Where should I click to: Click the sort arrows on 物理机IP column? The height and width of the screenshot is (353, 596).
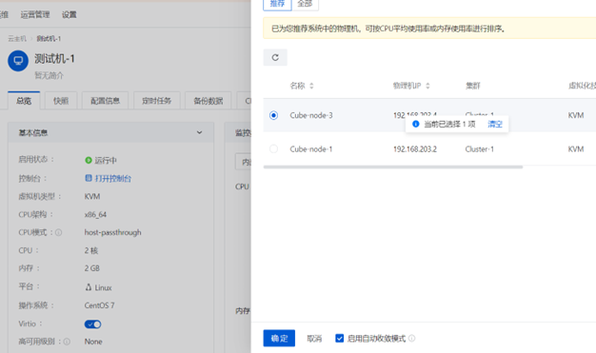click(427, 86)
